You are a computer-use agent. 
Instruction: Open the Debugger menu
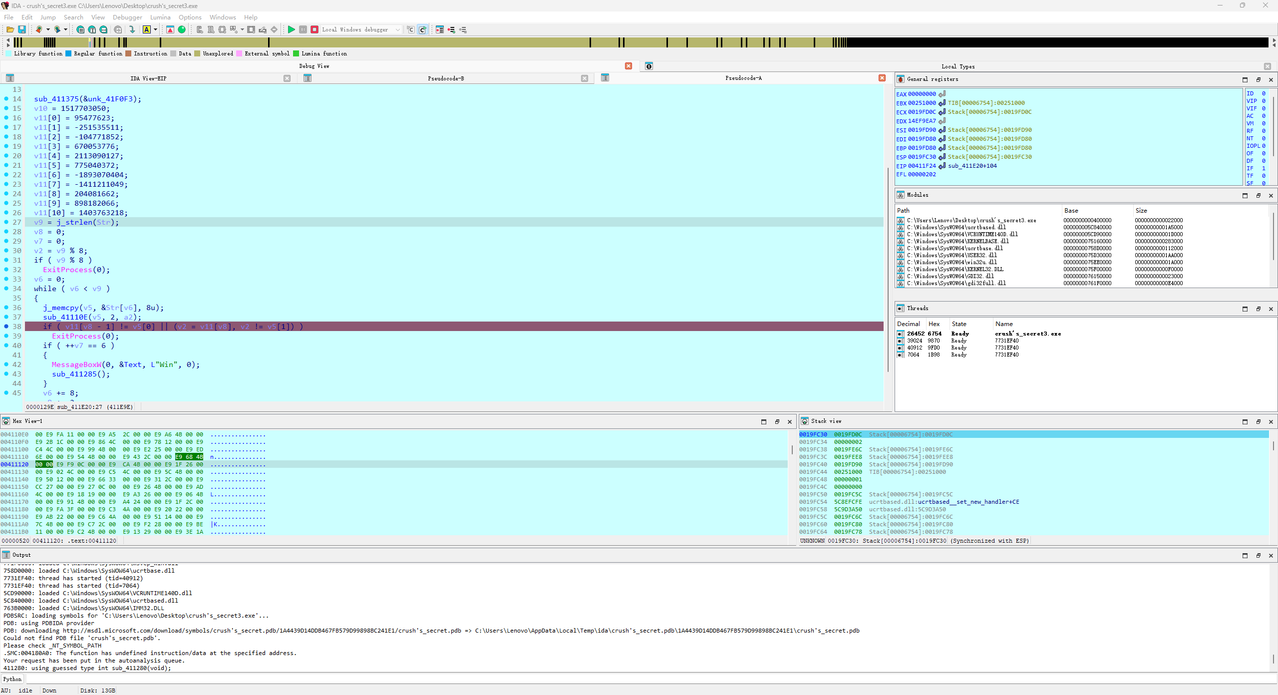coord(127,17)
